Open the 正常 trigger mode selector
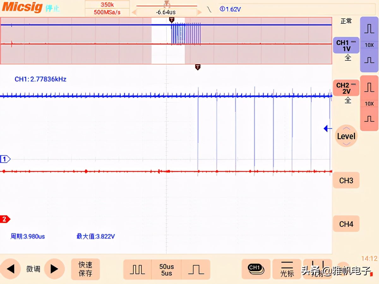379x284 pixels. click(x=346, y=21)
